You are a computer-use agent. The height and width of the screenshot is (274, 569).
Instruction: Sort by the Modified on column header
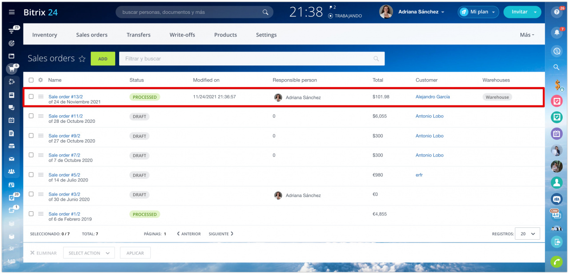(x=206, y=80)
